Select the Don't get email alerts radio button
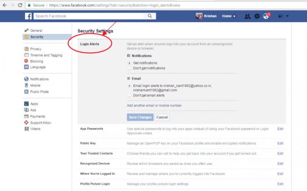Image resolution: width=307 pixels, height=191 pixels. pos(129,95)
